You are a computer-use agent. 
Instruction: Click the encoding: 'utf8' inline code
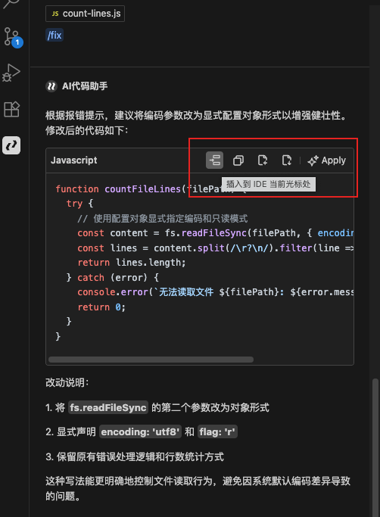[141, 432]
